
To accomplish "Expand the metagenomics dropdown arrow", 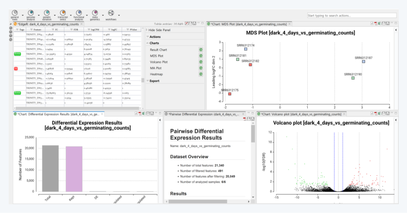I will click(103, 15).
